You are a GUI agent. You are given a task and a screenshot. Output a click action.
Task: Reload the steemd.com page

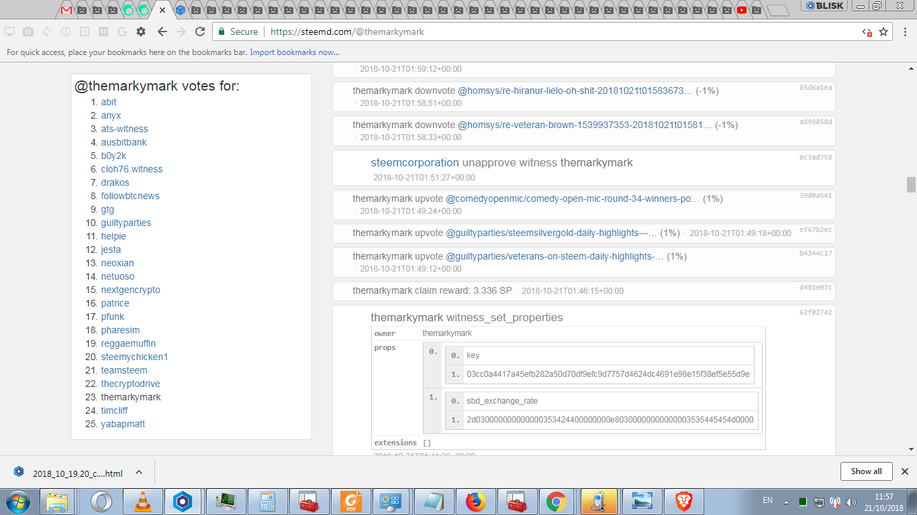tap(200, 32)
